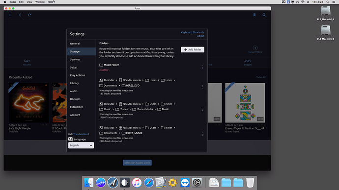Open Finder in the Dock
This screenshot has width=339, height=190.
click(x=88, y=183)
